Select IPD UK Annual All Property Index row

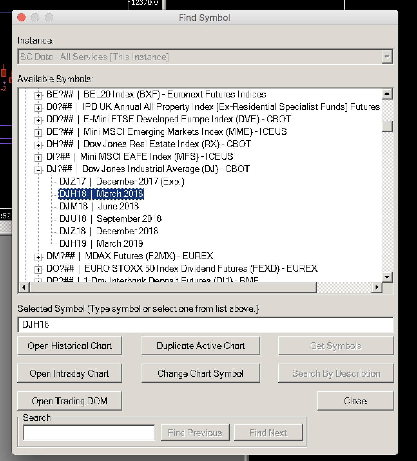213,107
